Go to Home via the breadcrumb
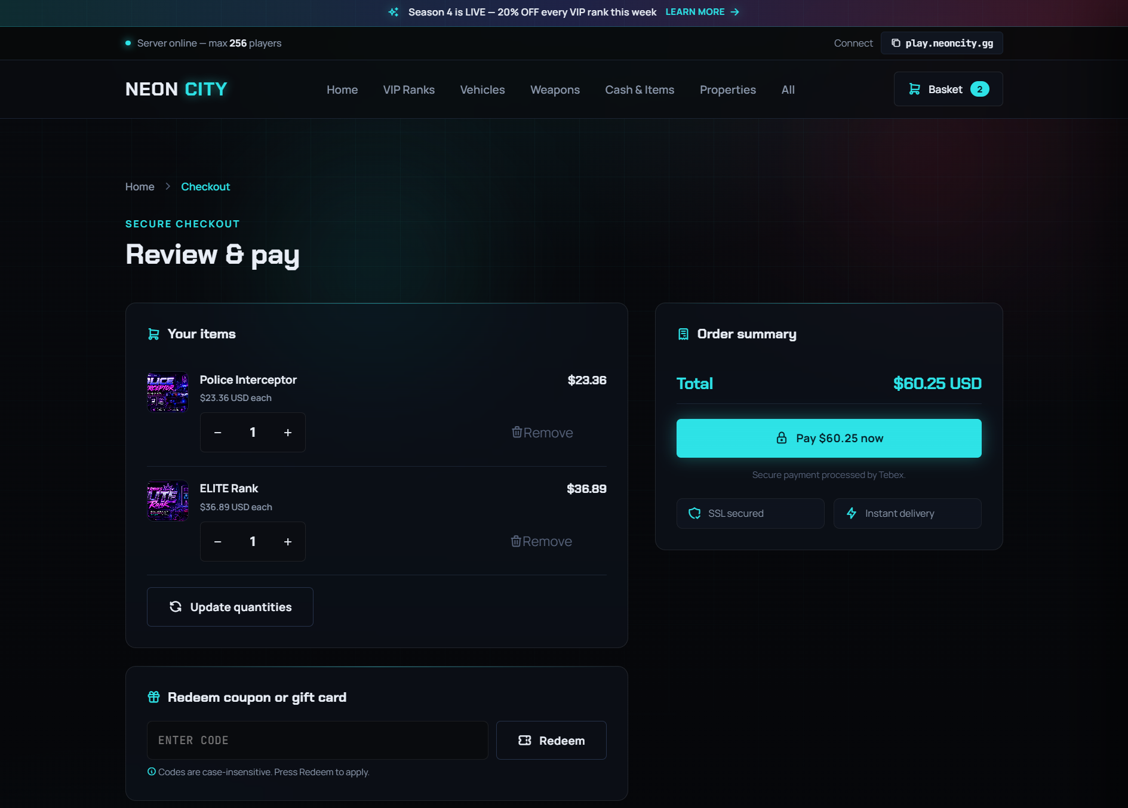 (x=140, y=187)
